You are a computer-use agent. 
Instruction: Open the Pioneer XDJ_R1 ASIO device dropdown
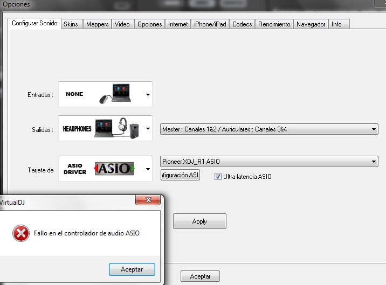(269, 162)
